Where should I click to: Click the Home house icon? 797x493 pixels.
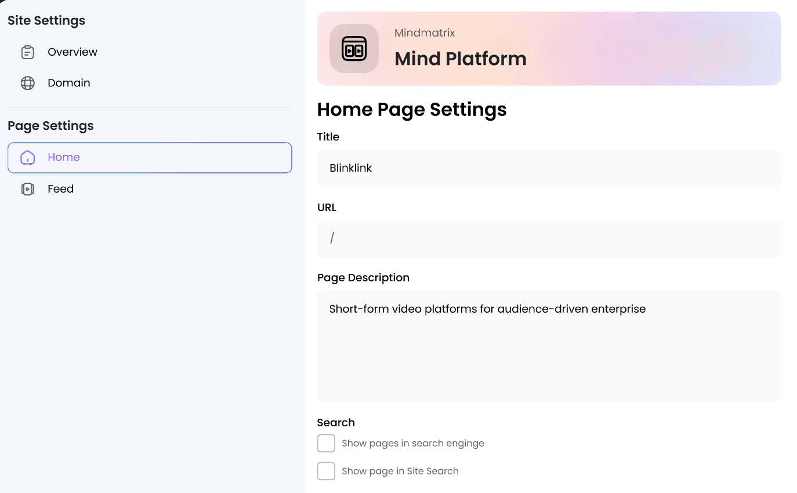point(27,157)
